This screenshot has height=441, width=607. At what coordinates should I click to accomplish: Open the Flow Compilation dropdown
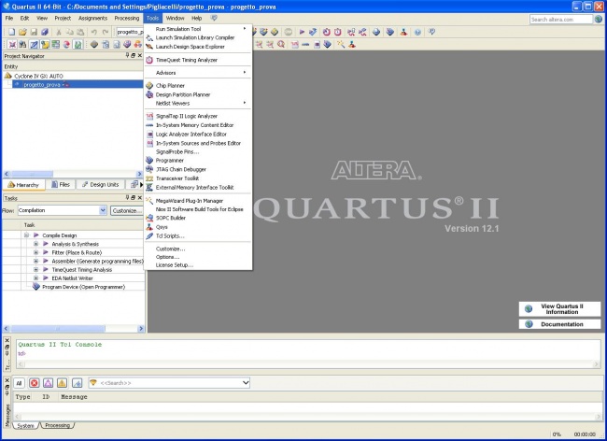click(103, 210)
